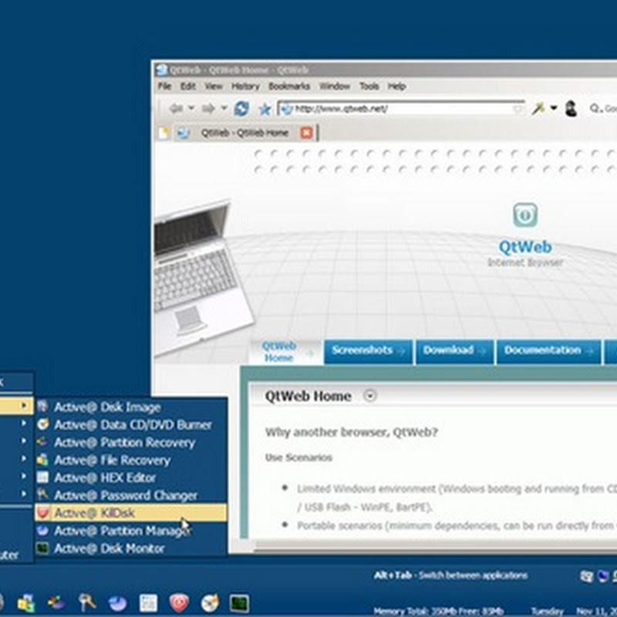Switch to the QtWeb - QtWeb Home tab

244,133
